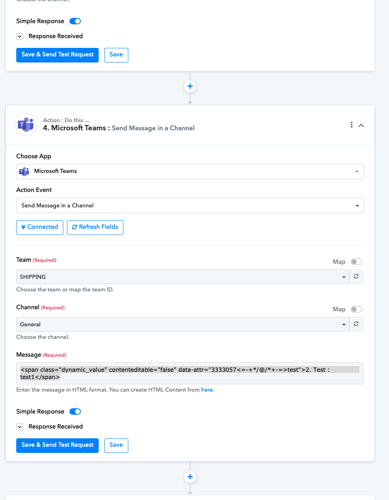Toggle Simple Response in the upper step
Screen dimensions: 389x500
pos(75,21)
